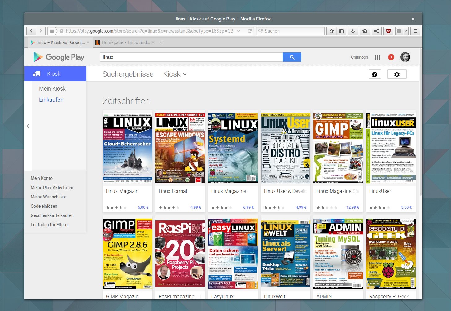Open the user profile avatar
Viewport: 451px width, 311px height.
[405, 57]
